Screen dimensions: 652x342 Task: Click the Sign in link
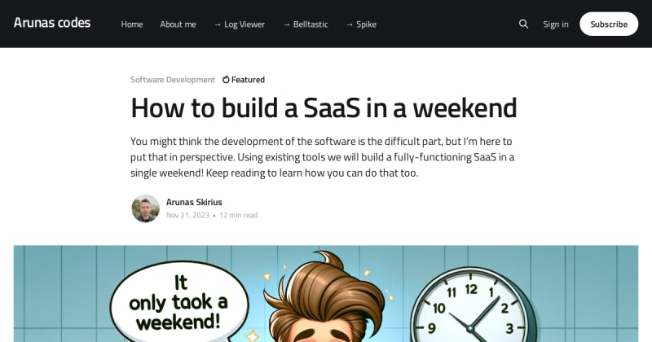pos(556,24)
